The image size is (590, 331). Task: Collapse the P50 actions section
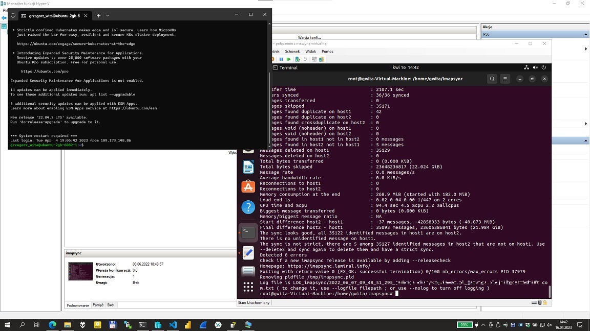(586, 34)
